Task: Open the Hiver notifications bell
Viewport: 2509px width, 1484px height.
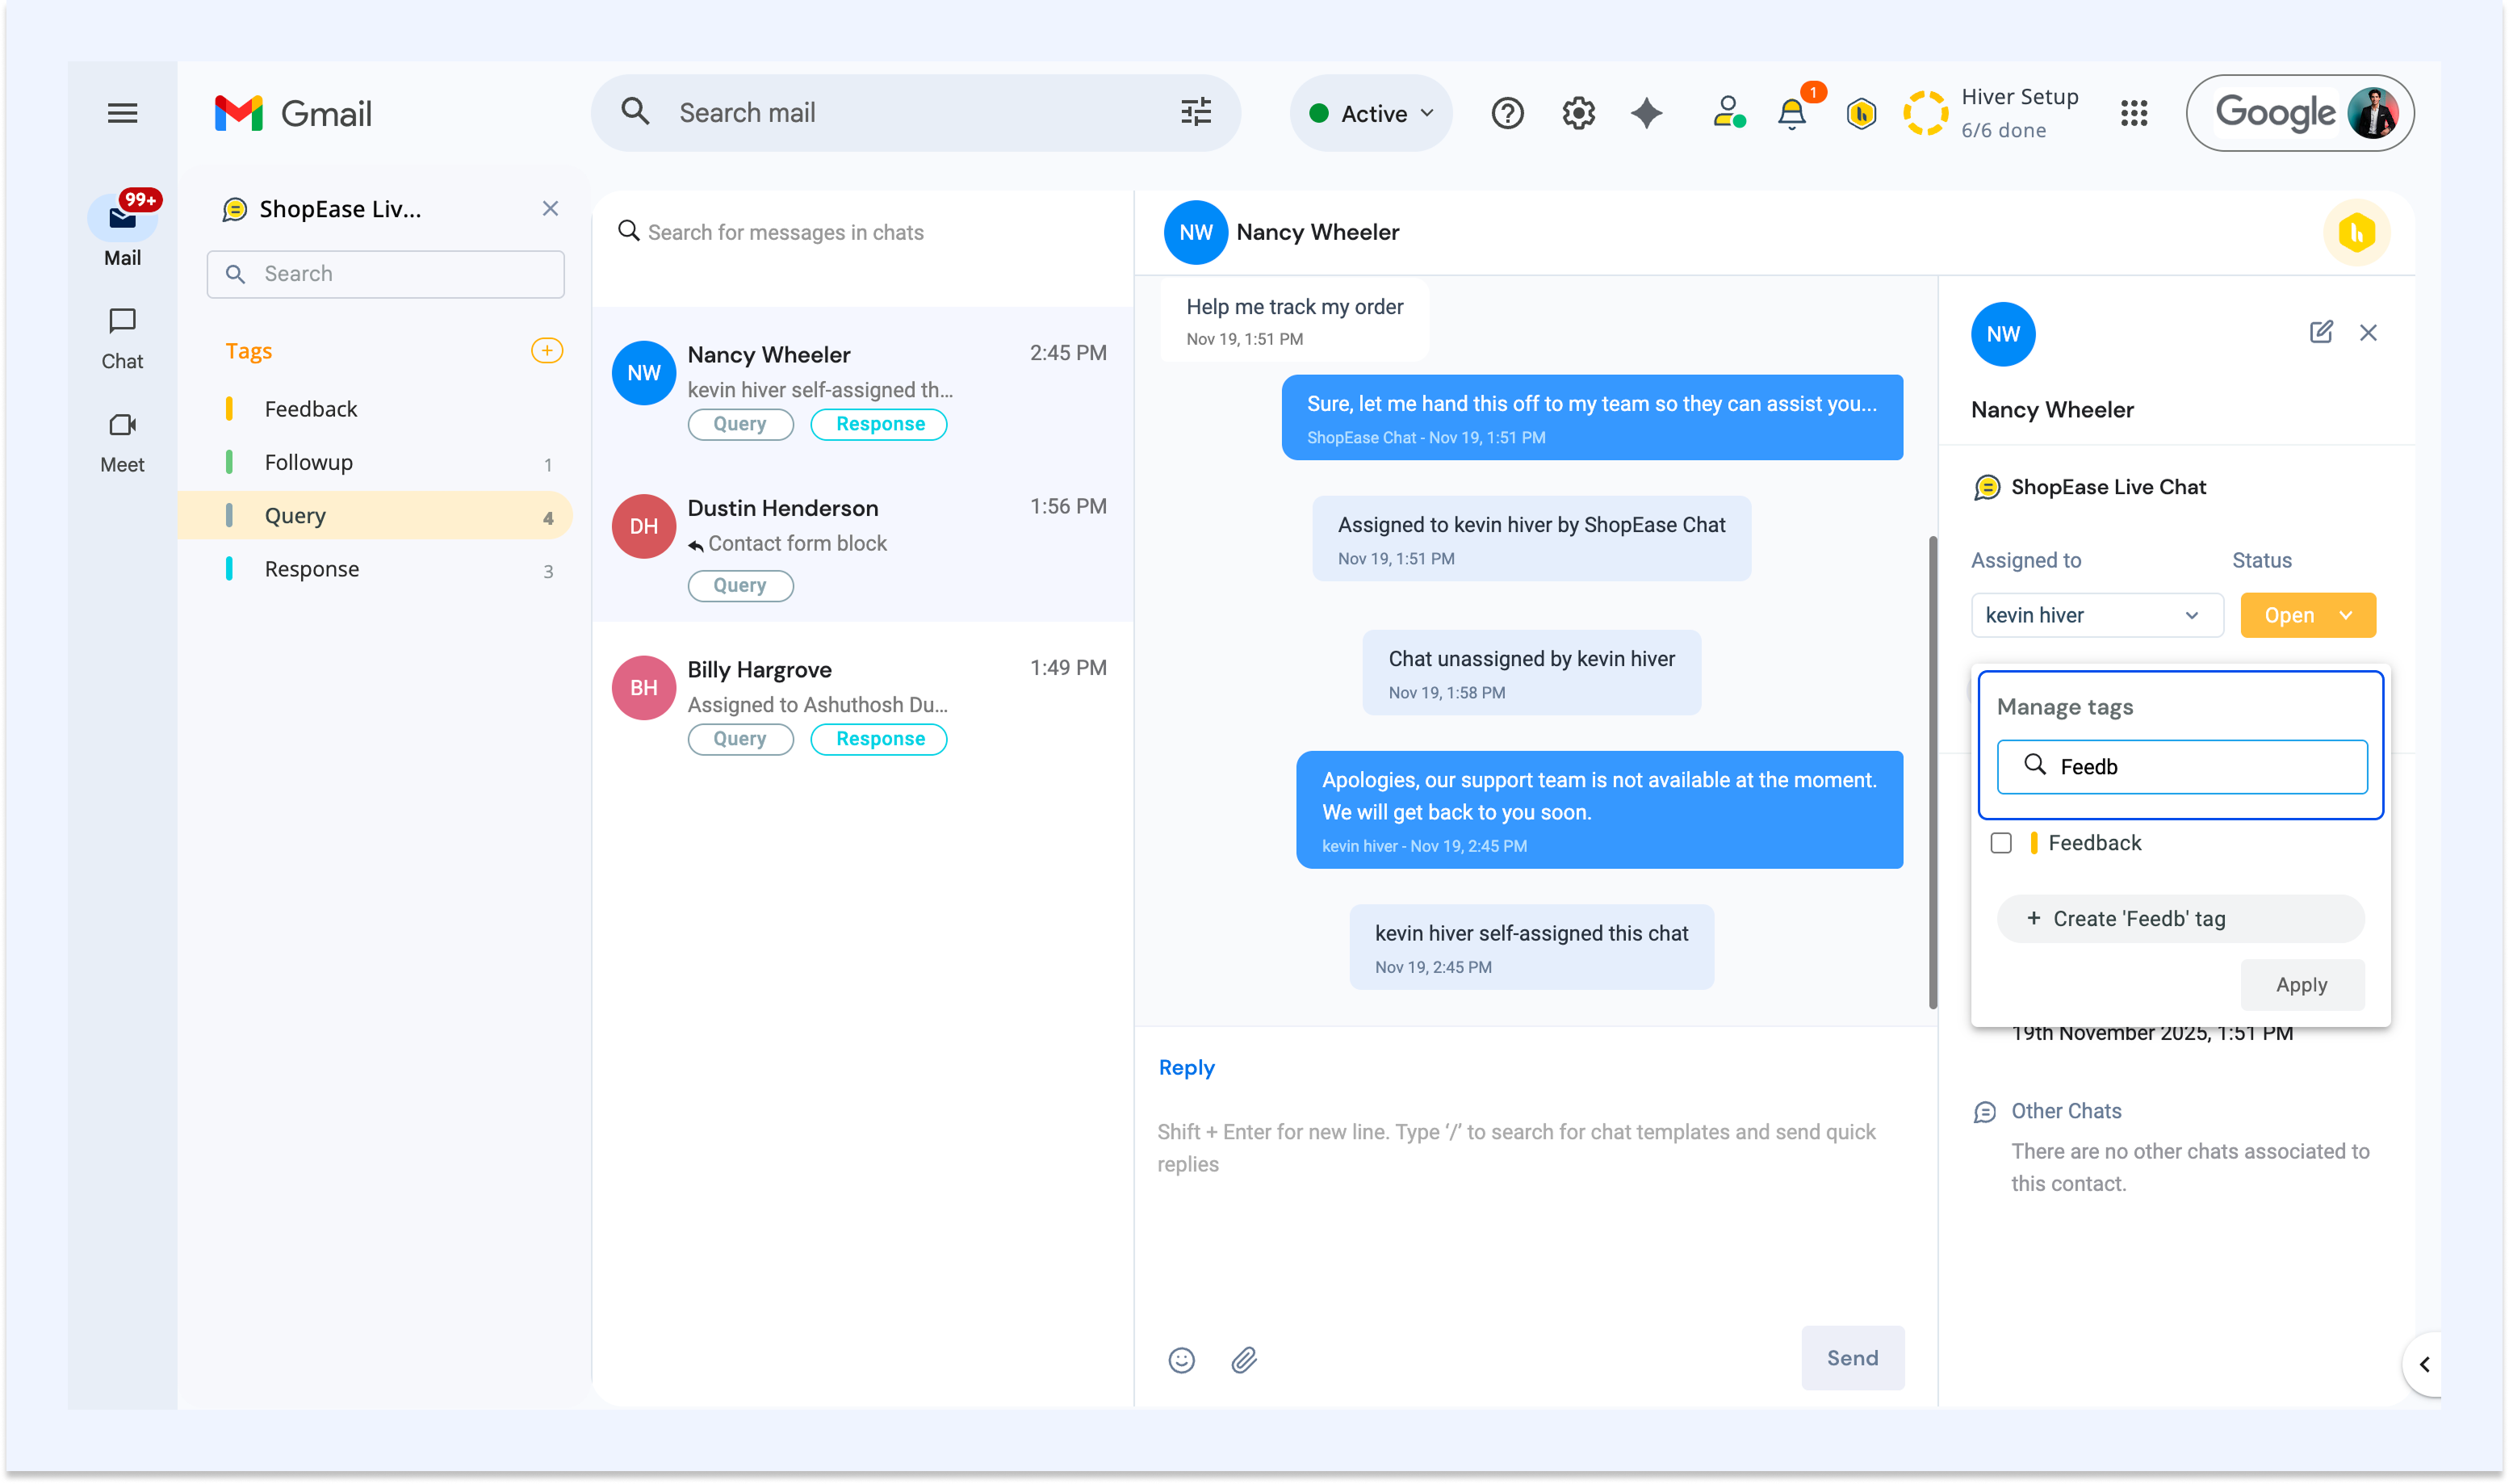Action: (x=1791, y=114)
